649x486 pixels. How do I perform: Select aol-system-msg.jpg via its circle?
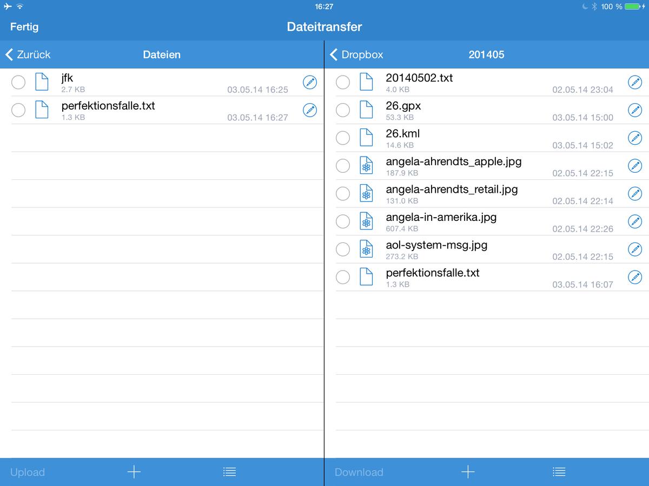click(x=343, y=249)
